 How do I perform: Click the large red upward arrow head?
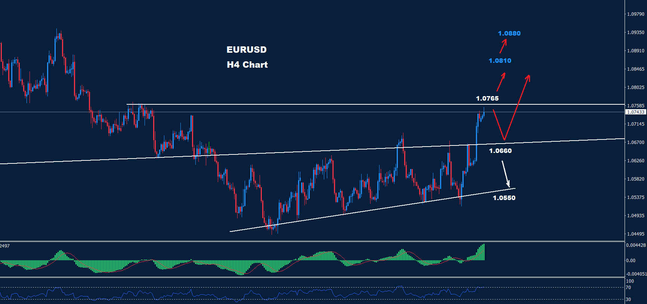point(528,77)
